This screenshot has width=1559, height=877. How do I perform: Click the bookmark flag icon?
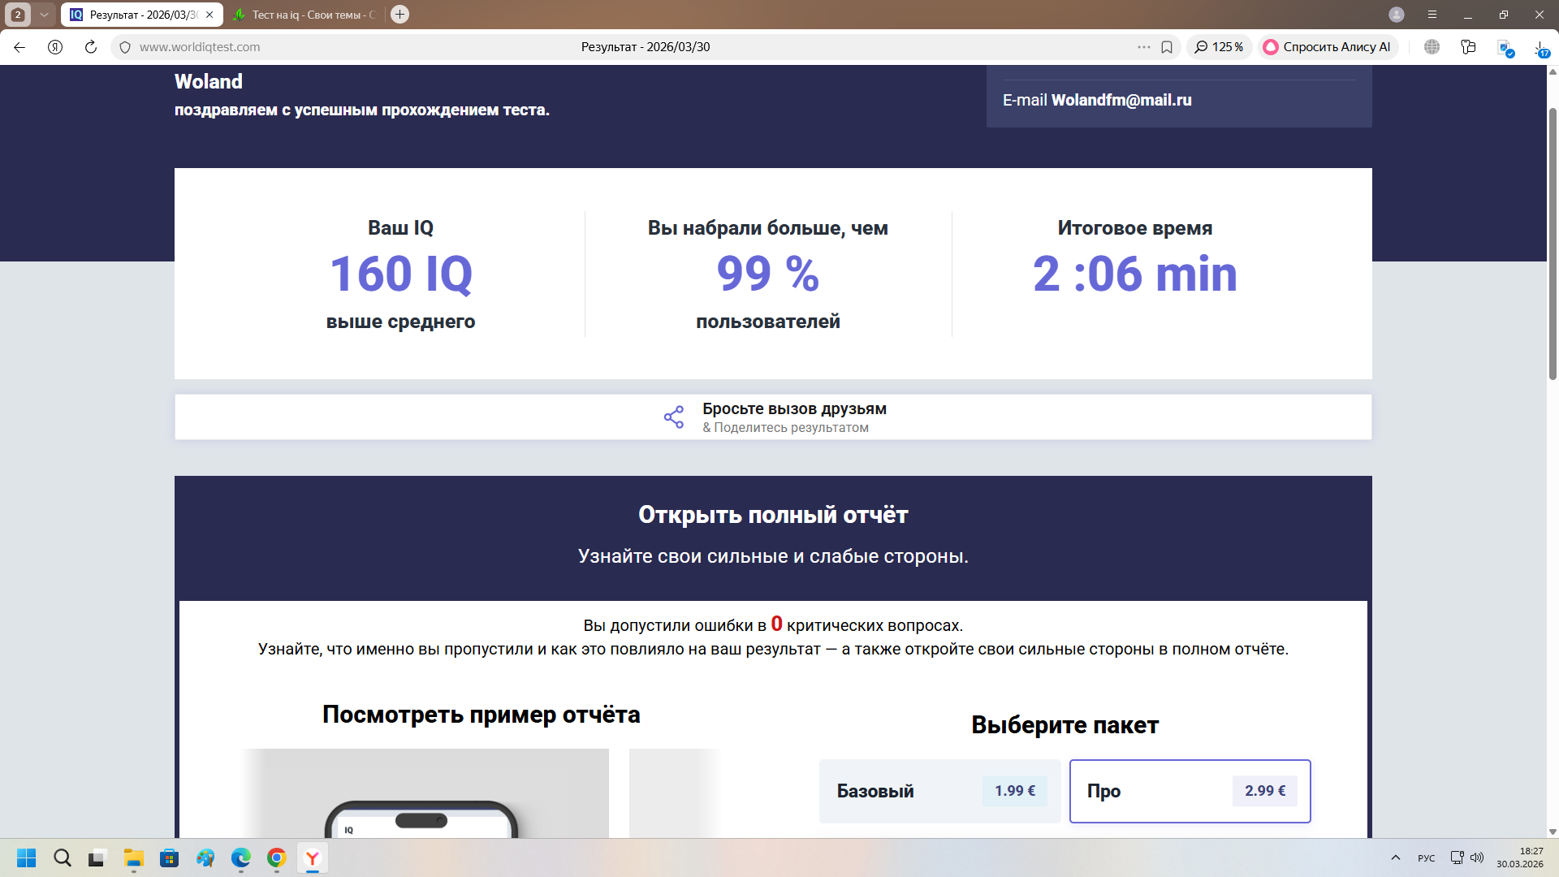click(1168, 46)
